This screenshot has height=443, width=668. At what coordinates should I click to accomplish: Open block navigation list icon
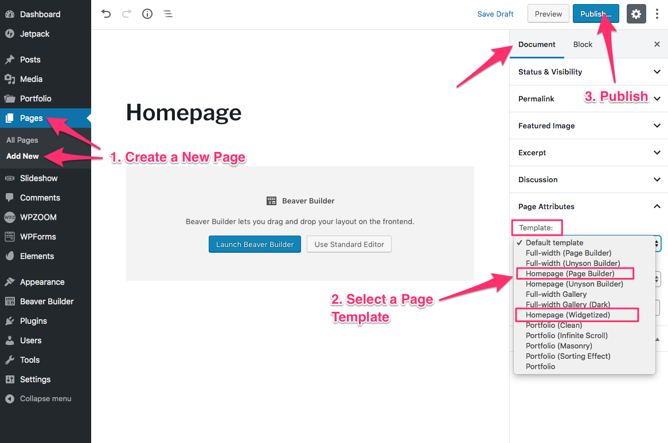pos(168,14)
